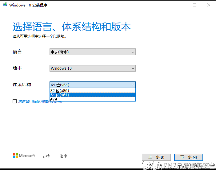Go back with the 上一步(B) button
Screen dimensions: 216x170
pos(156,157)
